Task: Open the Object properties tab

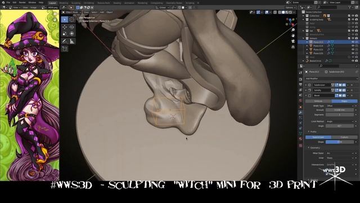Action: (300, 107)
